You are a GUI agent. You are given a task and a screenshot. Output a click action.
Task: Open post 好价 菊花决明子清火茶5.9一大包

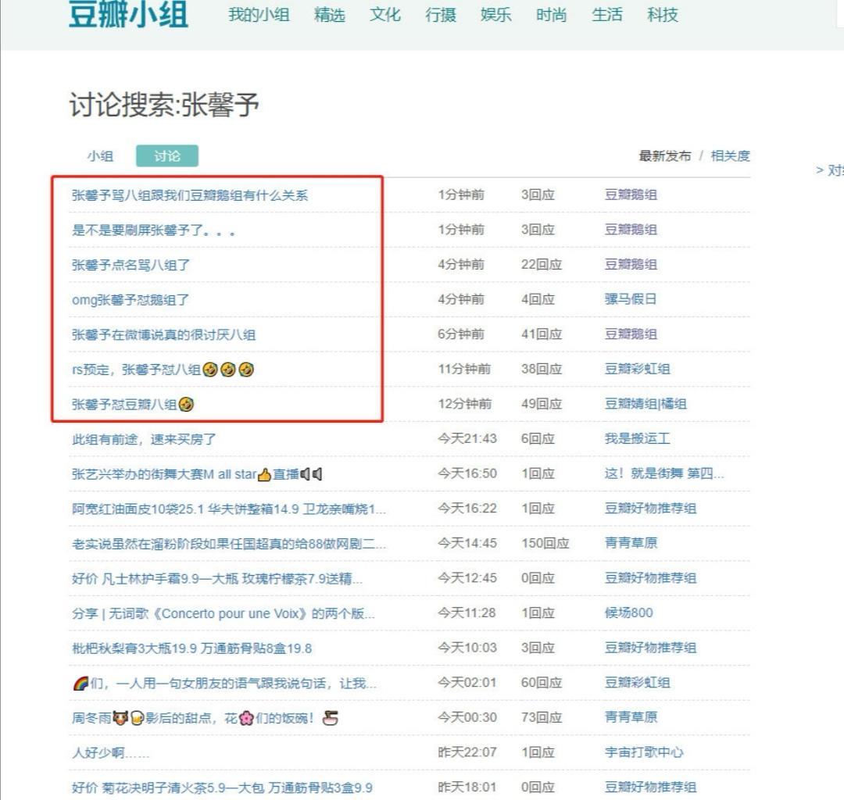tap(222, 787)
